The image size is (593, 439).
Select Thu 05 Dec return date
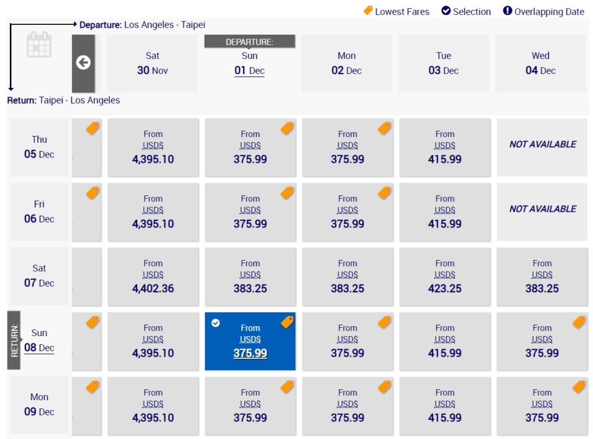(39, 147)
